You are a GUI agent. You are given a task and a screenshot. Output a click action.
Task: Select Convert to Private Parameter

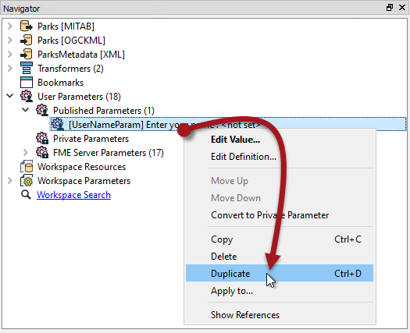point(280,215)
